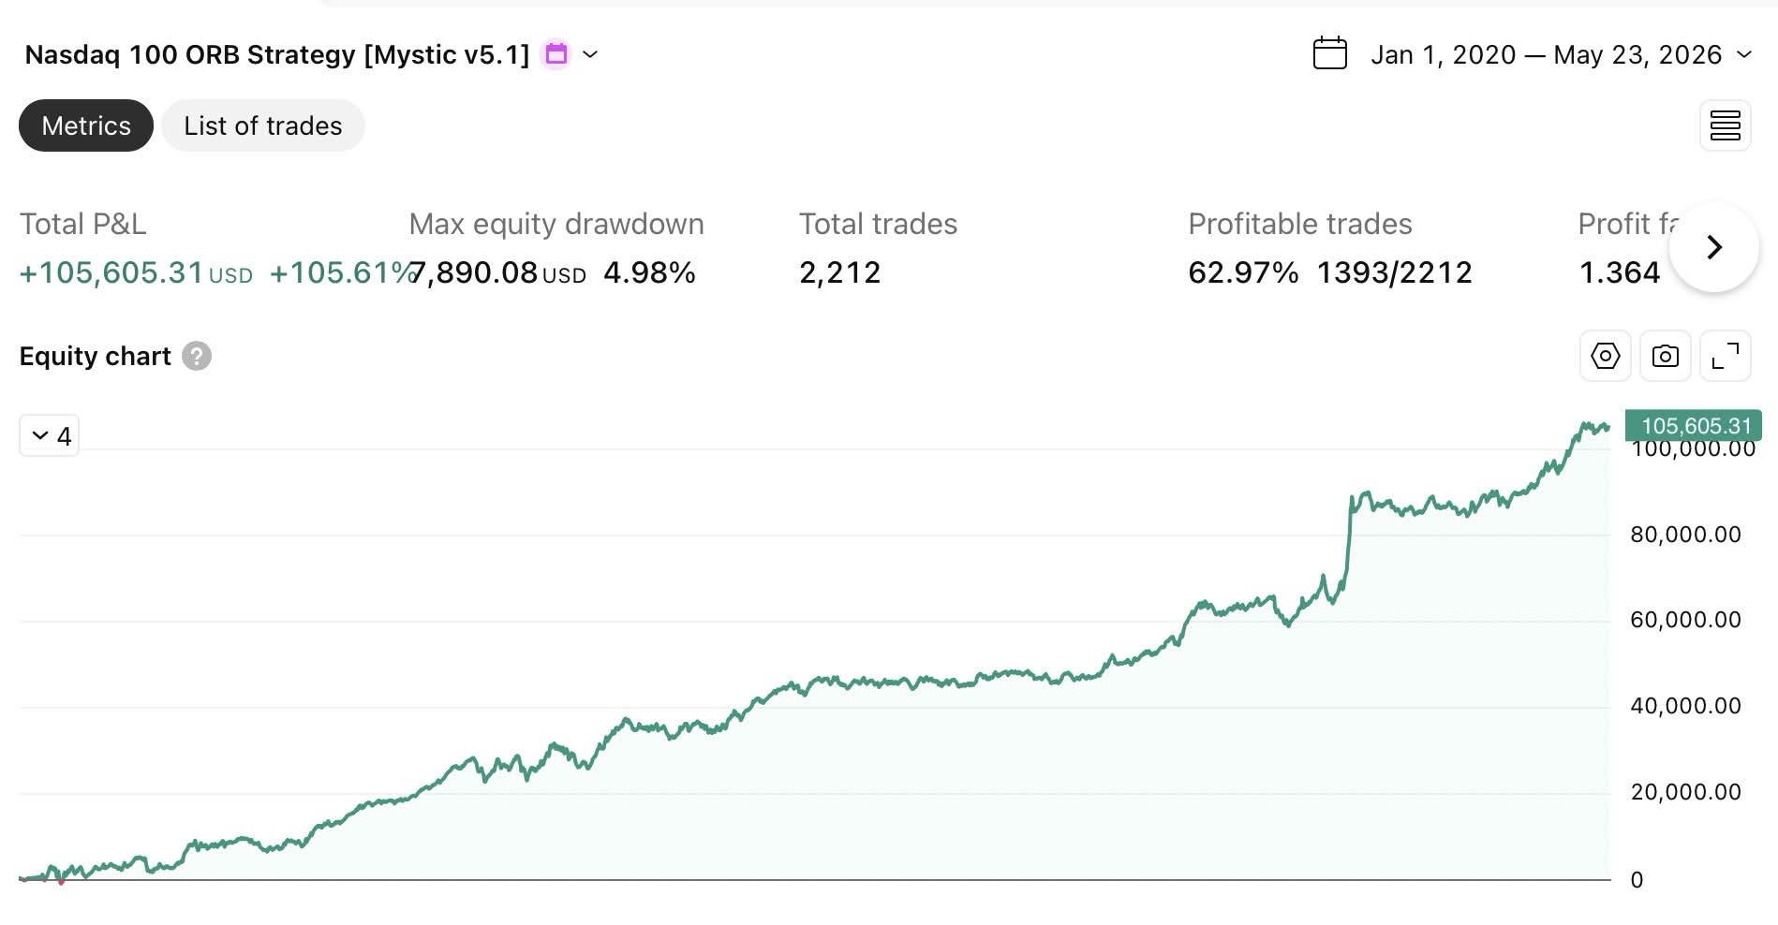
Task: Click the Total trades value 2,212
Action: (x=840, y=272)
